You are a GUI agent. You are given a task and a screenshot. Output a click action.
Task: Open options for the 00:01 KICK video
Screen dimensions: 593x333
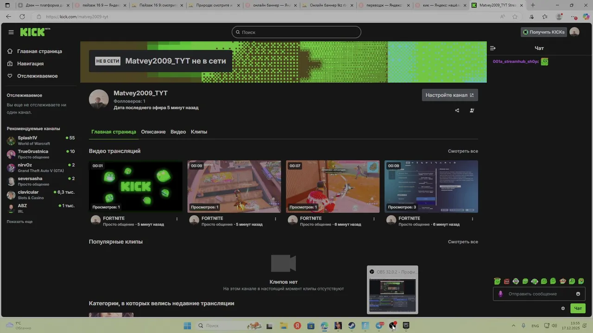(177, 219)
